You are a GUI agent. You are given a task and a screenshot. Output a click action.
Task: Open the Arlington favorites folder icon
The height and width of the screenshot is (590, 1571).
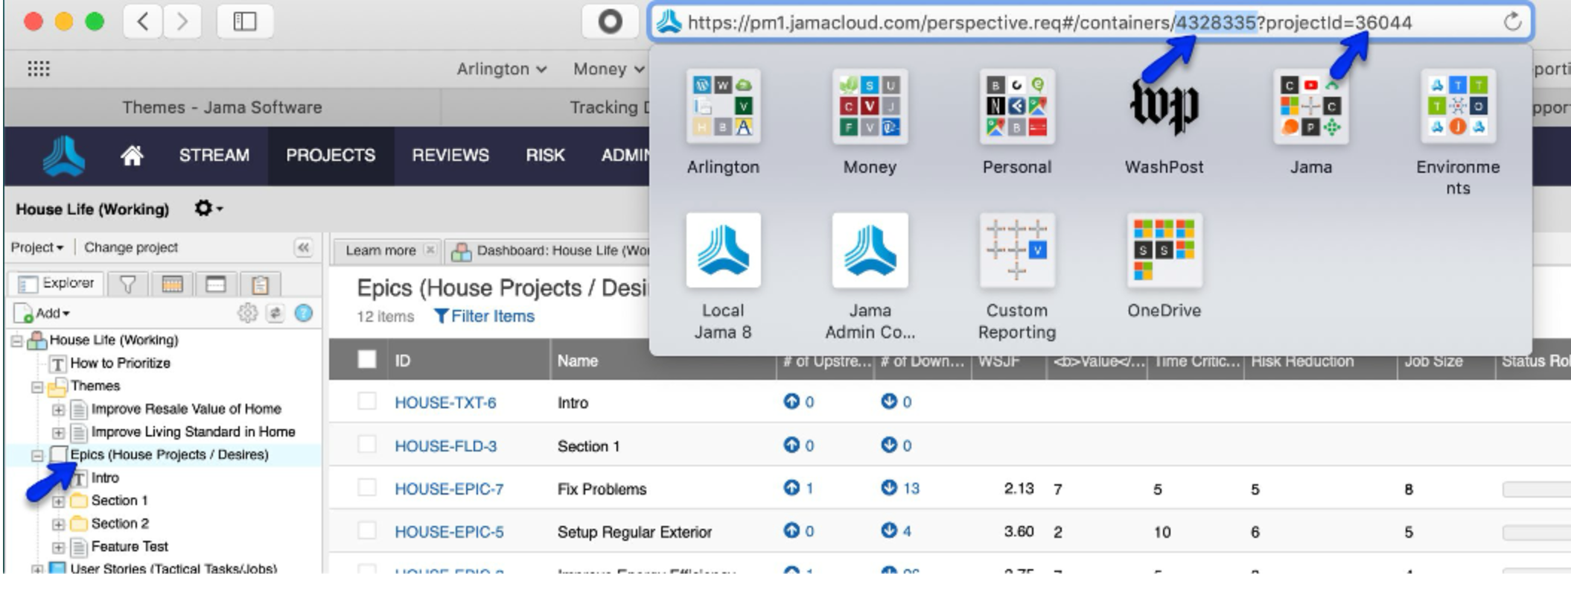pyautogui.click(x=723, y=107)
